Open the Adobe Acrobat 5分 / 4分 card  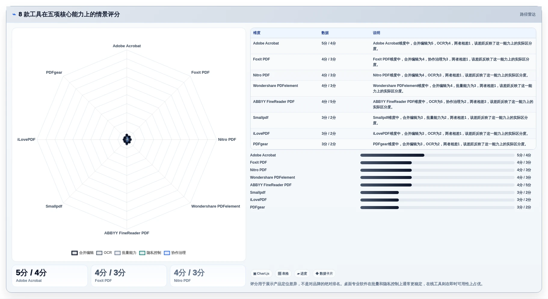point(50,276)
